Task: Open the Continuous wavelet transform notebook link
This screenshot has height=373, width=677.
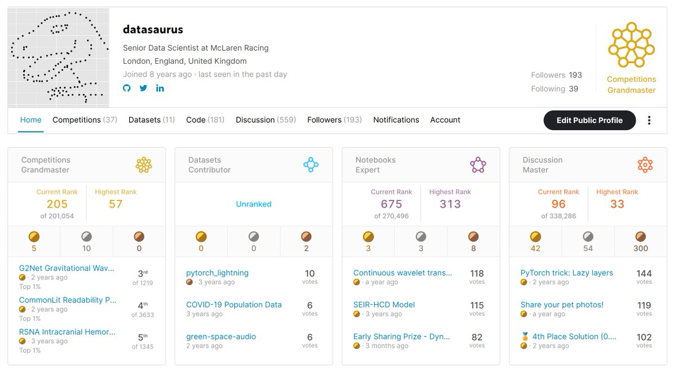Action: pyautogui.click(x=403, y=273)
